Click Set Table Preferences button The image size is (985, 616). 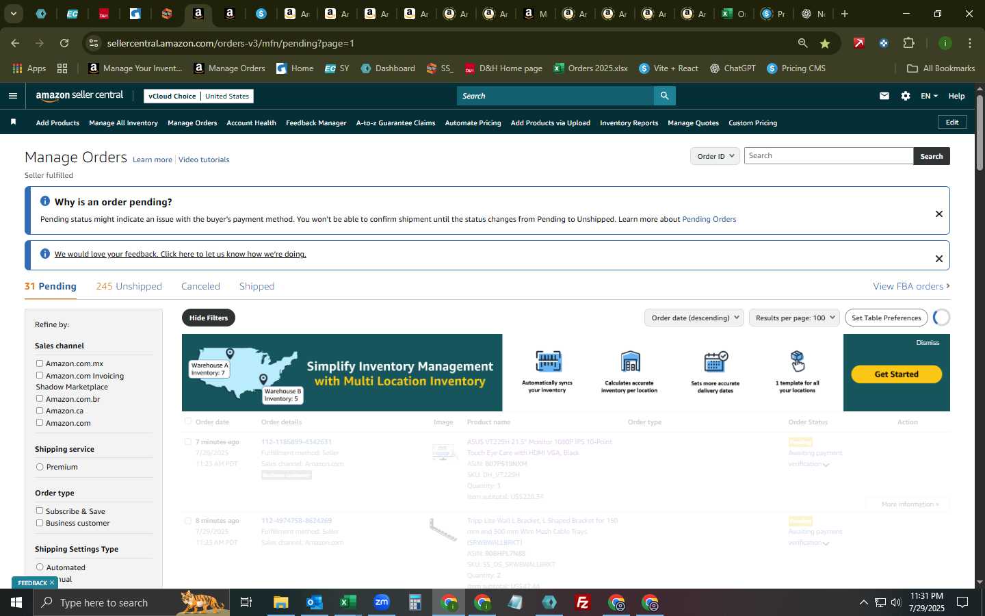coord(886,318)
